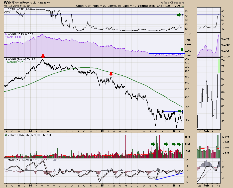Image resolution: width=233 pixels, height=188 pixels.
Task: Click the 200 price axis label
Action: coord(187,67)
